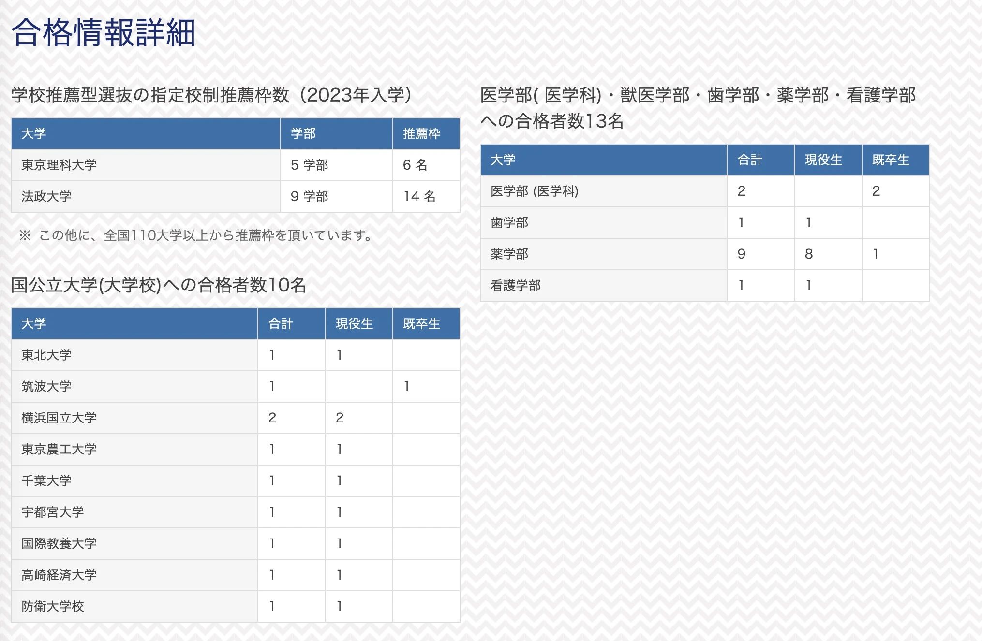The width and height of the screenshot is (982, 641).
Task: Click the 現役生 header in the national universities table
Action: click(354, 324)
